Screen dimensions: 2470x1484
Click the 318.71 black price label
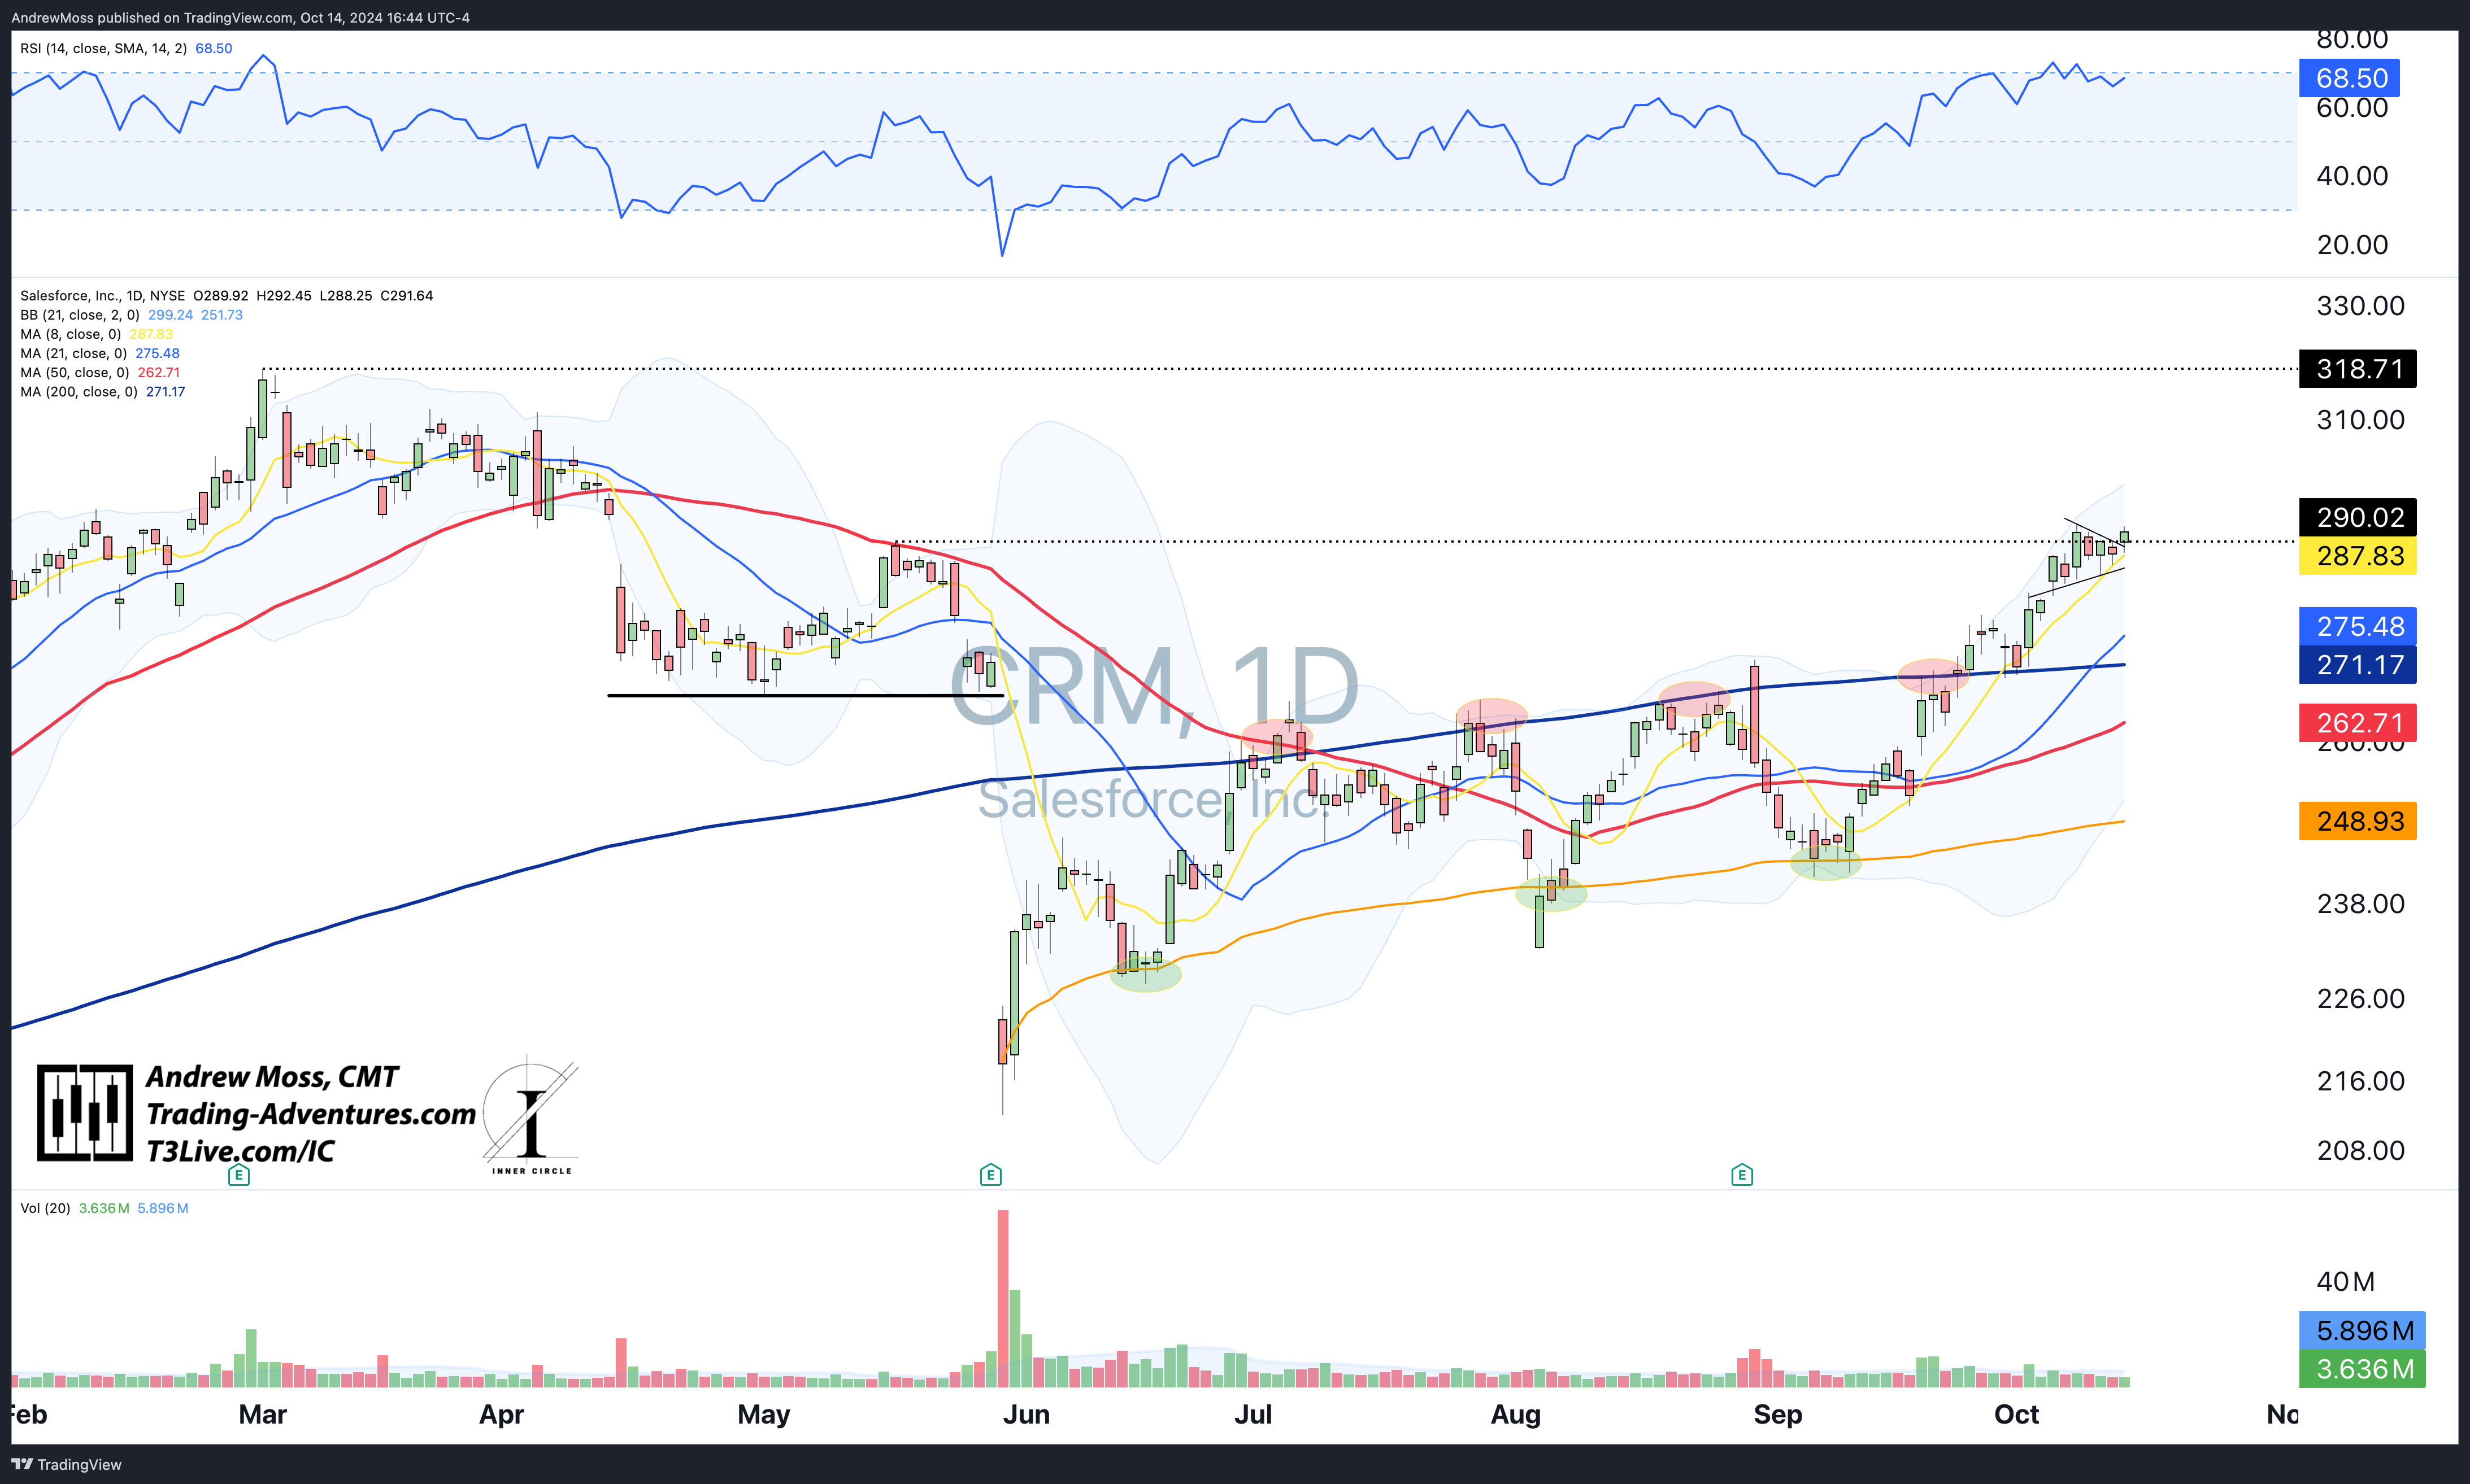point(2358,369)
